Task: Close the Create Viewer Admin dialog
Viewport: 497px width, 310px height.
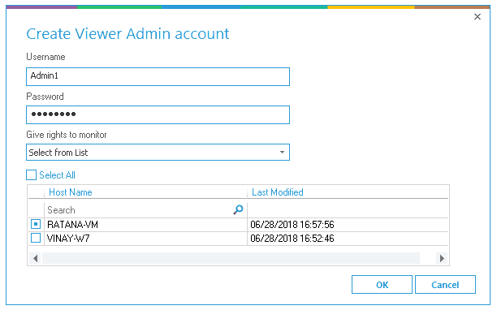Action: (x=478, y=17)
